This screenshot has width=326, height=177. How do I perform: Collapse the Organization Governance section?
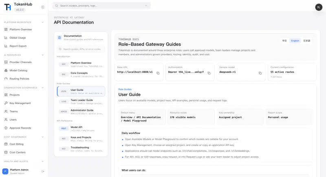point(43,88)
